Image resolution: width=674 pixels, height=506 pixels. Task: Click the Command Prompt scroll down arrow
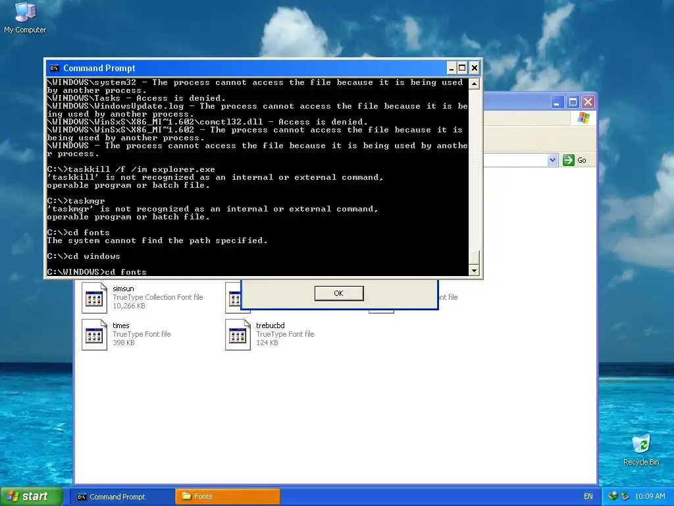(x=474, y=270)
